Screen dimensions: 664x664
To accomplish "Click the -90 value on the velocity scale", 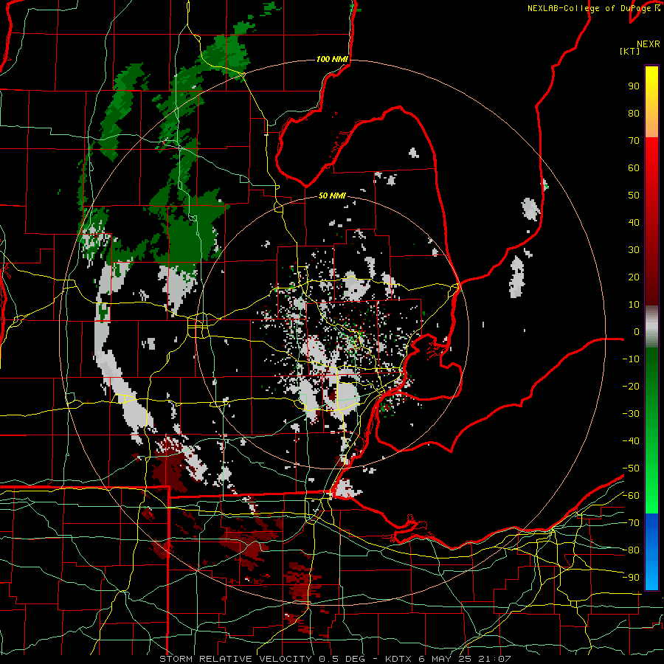I will [631, 578].
